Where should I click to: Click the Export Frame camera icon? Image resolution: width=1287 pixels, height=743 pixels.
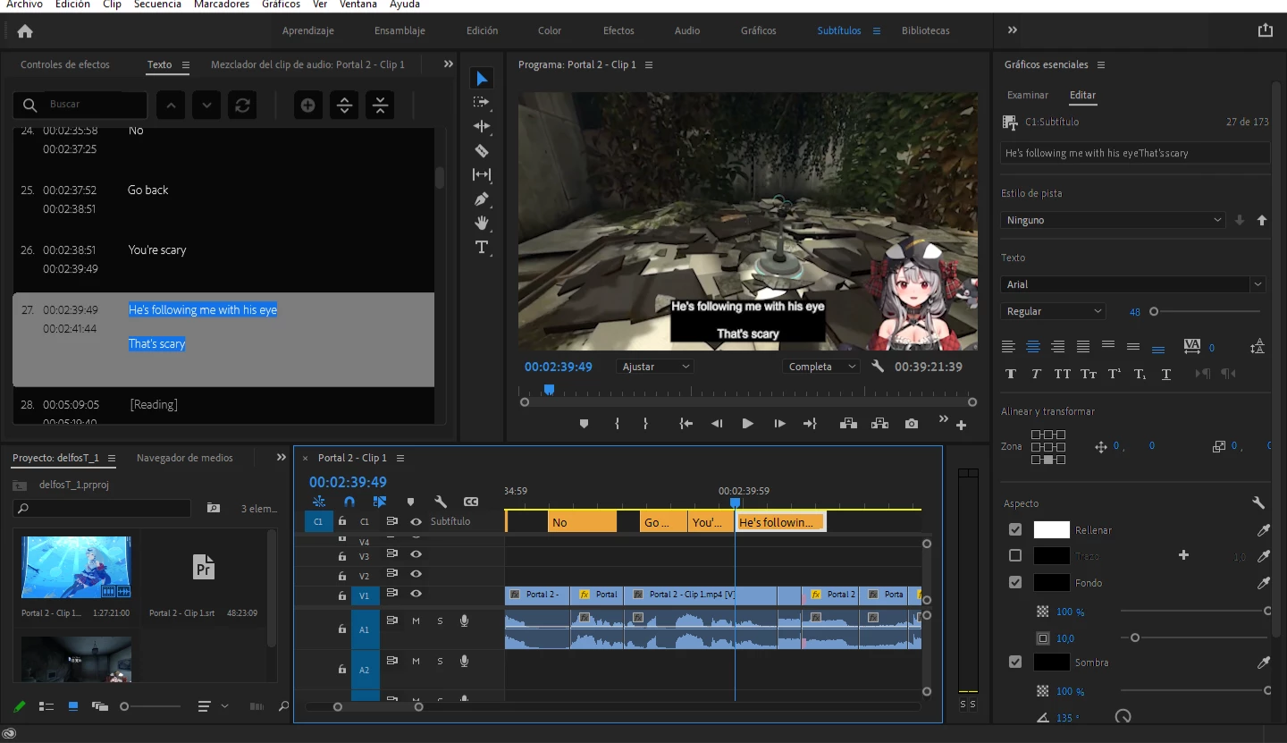tap(911, 424)
